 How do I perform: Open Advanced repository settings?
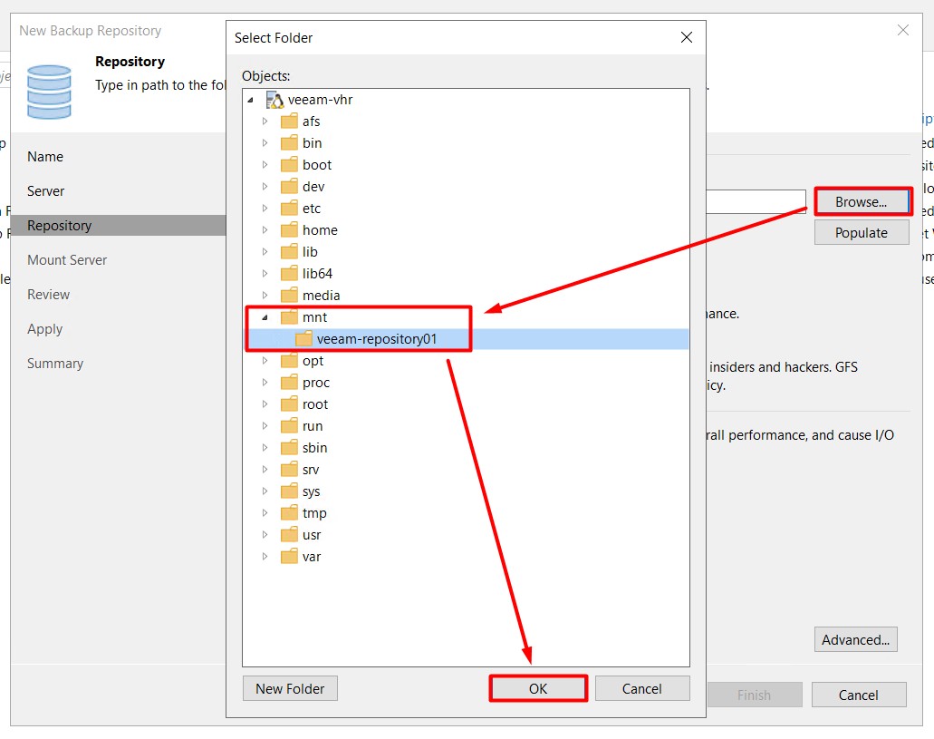[856, 640]
